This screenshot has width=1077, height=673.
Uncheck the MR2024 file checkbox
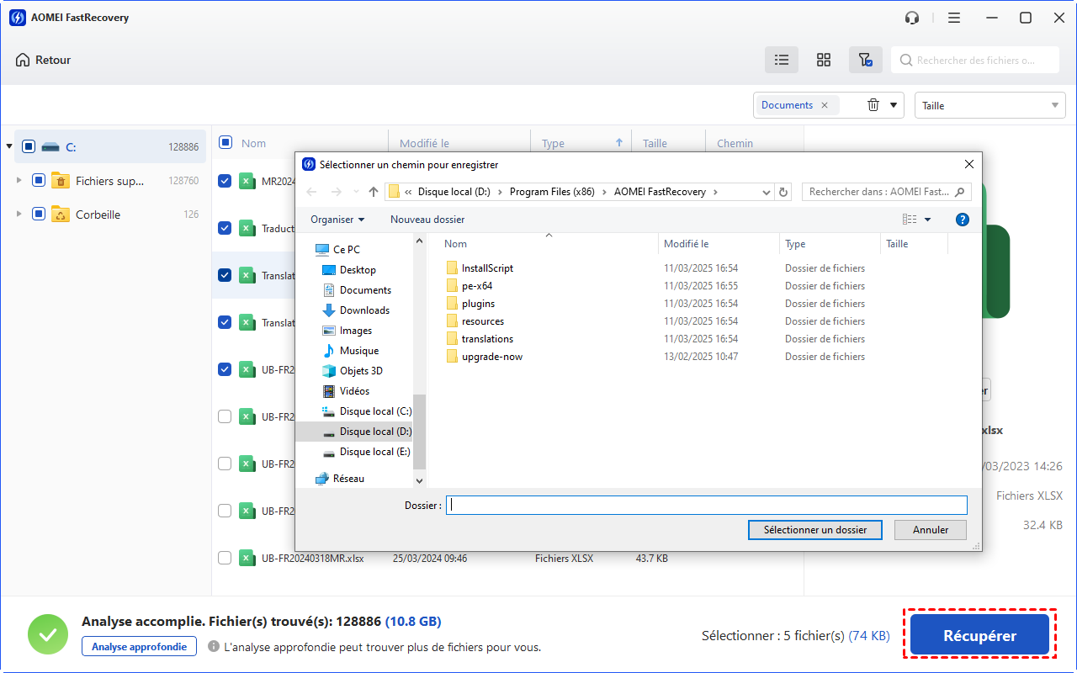tap(225, 181)
